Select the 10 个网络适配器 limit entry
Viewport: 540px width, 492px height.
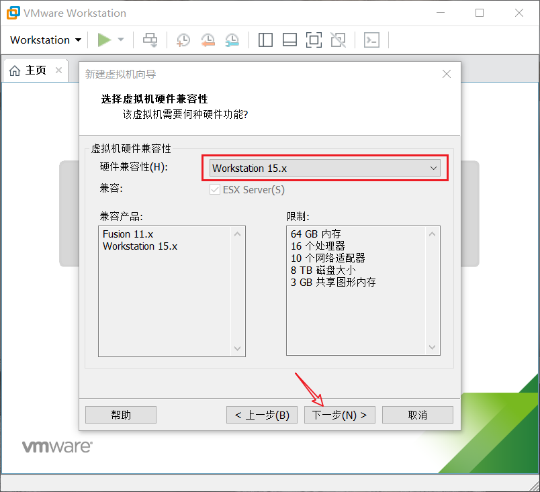click(x=328, y=258)
